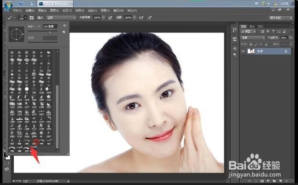Create a new layer
The height and width of the screenshot is (185, 298).
[x=280, y=181]
